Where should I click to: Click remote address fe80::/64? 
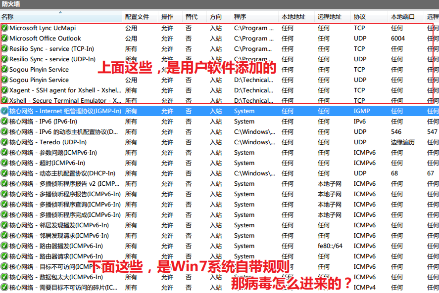tap(330, 246)
